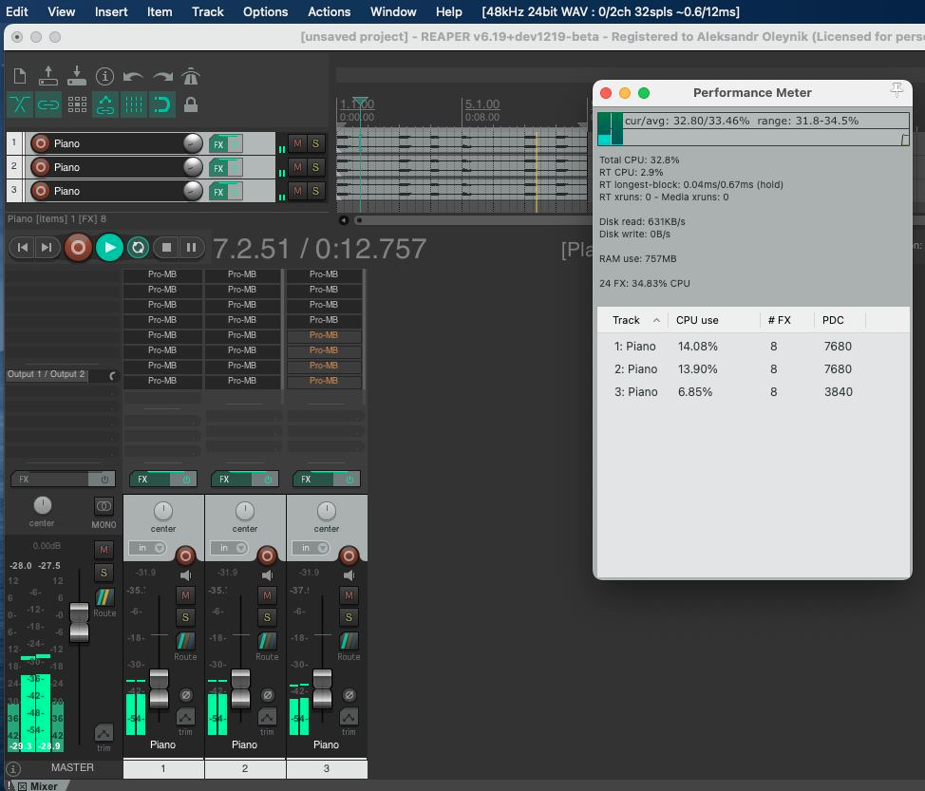Solo track 2 Piano in track panel
Image resolution: width=925 pixels, height=791 pixels.
tap(315, 167)
